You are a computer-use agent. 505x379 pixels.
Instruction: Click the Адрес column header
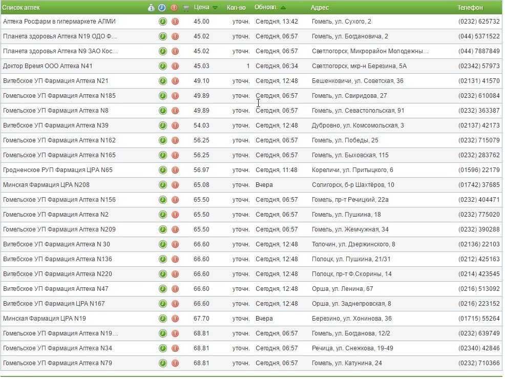pos(320,8)
